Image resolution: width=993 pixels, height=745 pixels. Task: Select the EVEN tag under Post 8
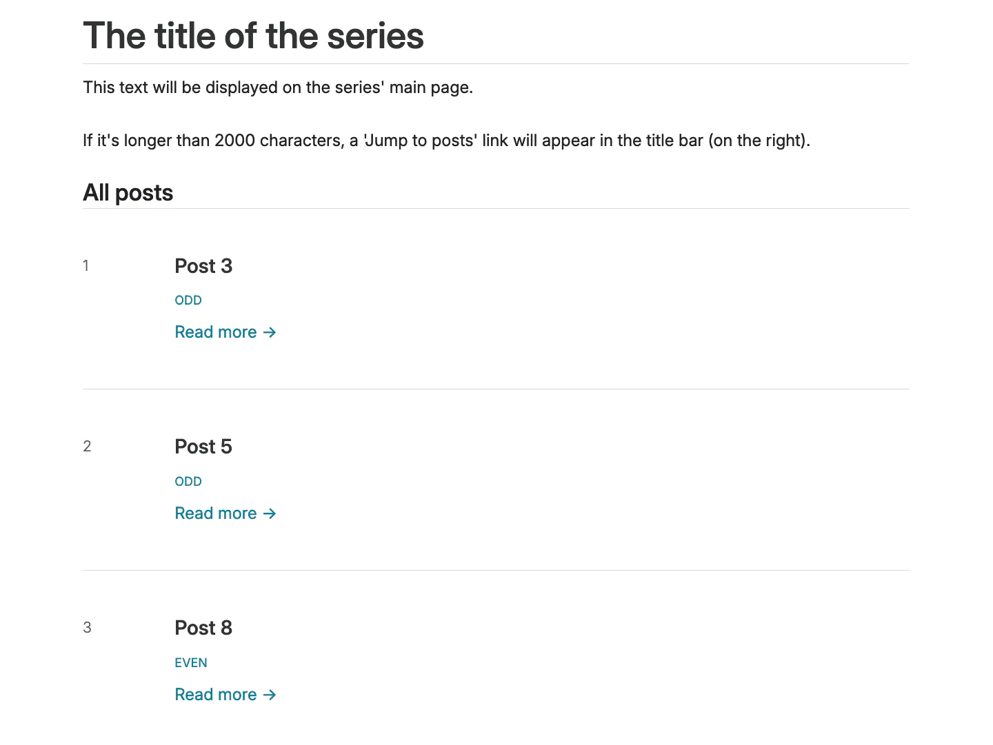click(x=190, y=662)
